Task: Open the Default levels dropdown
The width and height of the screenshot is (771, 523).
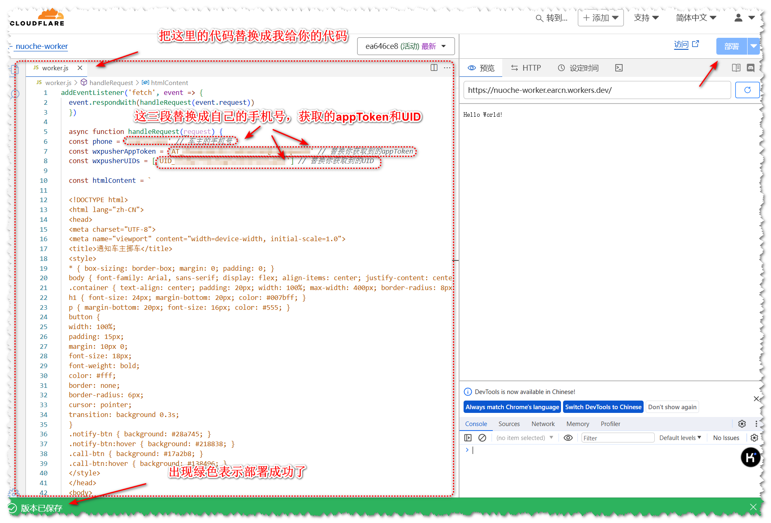Action: pos(680,438)
